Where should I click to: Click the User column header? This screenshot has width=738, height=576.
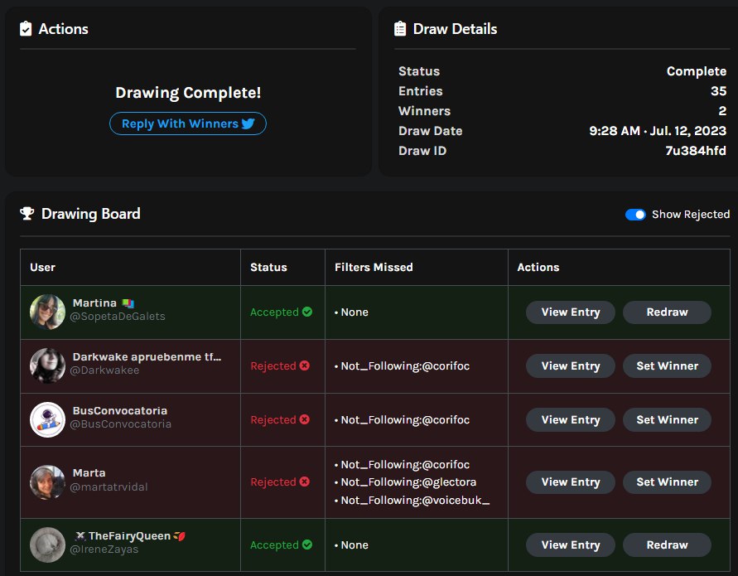[x=43, y=268]
